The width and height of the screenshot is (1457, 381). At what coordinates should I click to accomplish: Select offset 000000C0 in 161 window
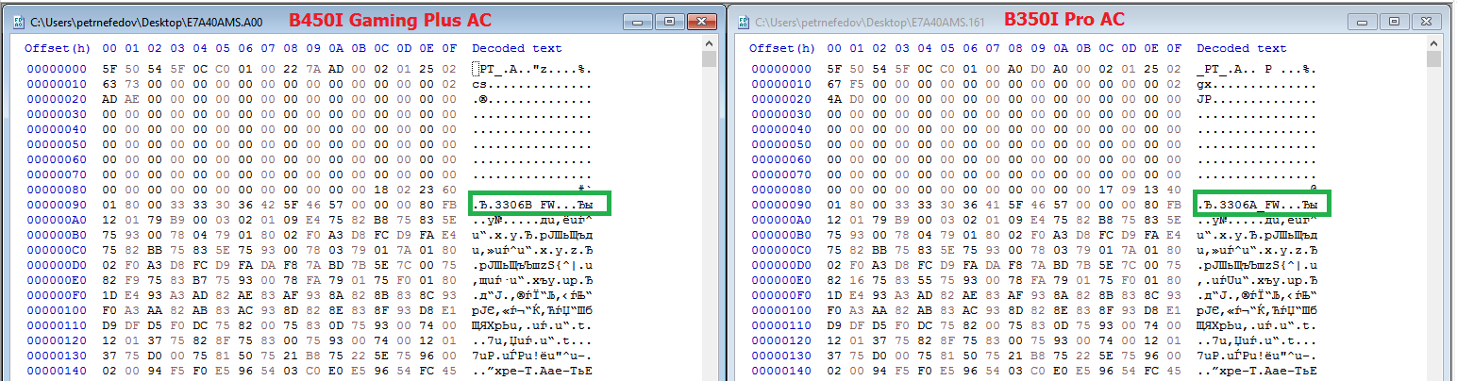781,250
